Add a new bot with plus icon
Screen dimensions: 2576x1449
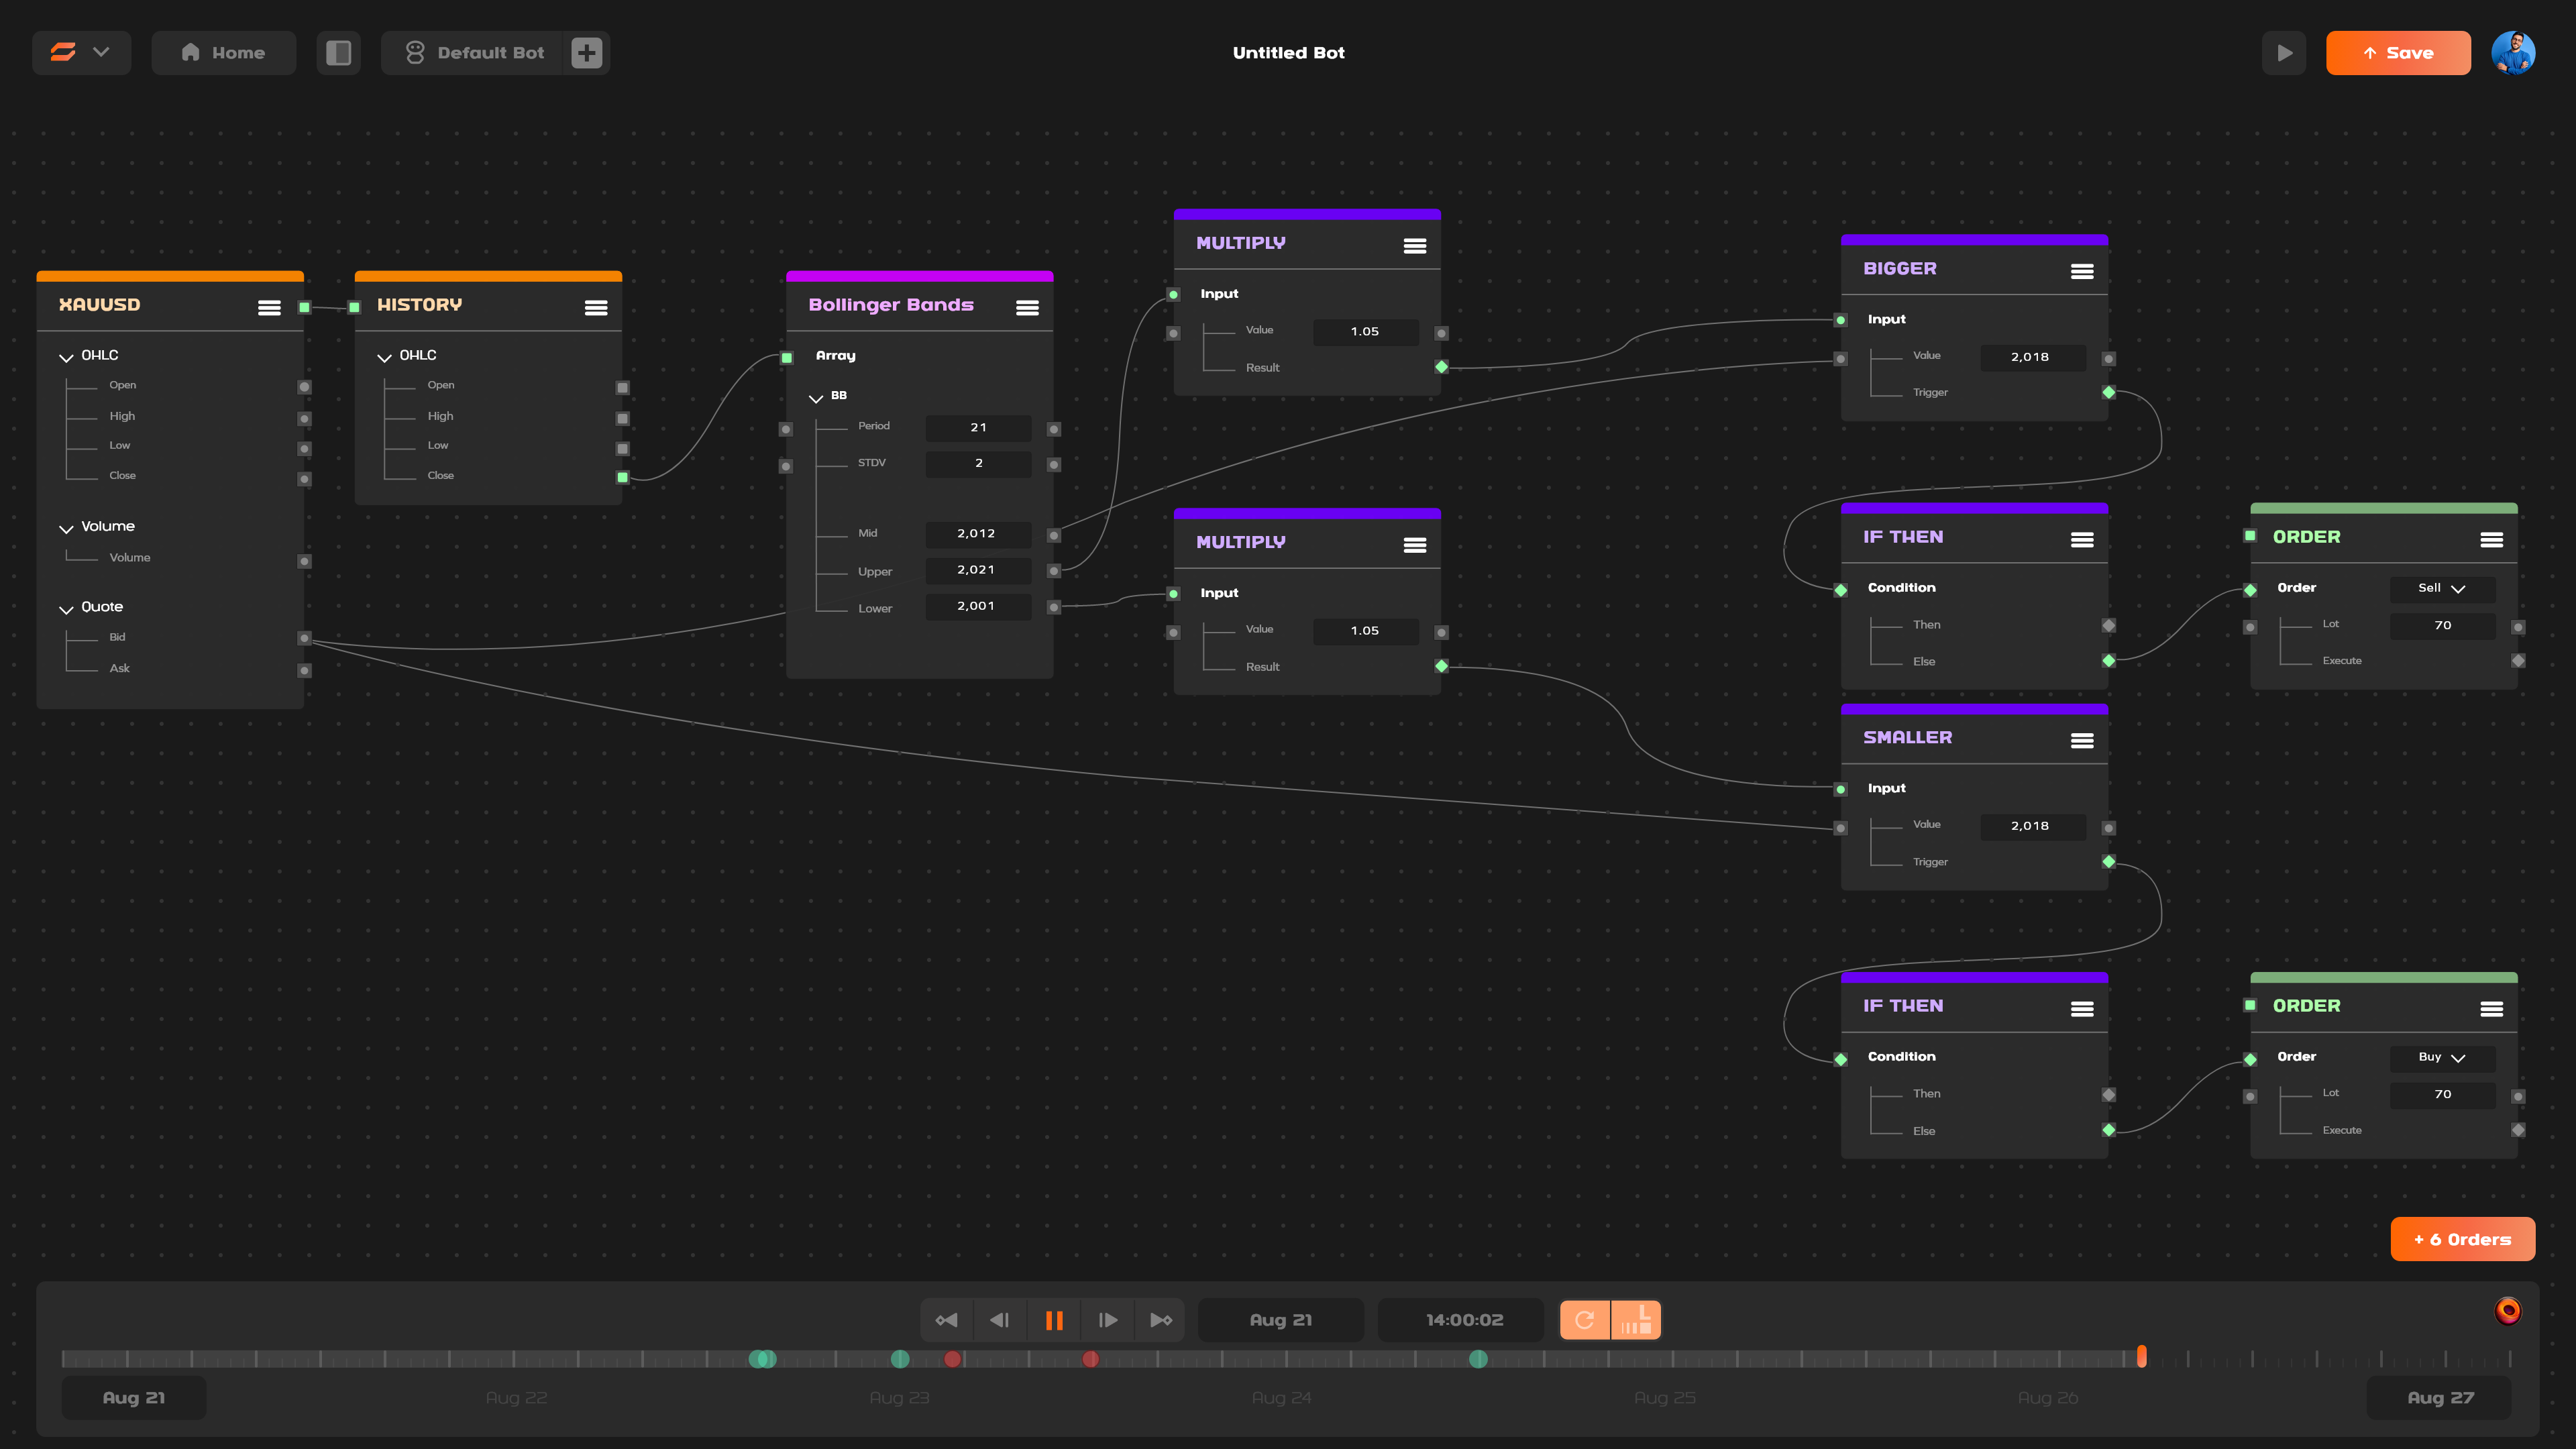pyautogui.click(x=587, y=53)
